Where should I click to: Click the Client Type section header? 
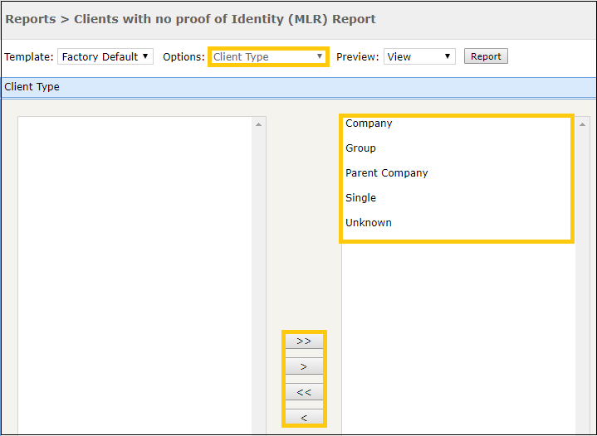pyautogui.click(x=299, y=87)
